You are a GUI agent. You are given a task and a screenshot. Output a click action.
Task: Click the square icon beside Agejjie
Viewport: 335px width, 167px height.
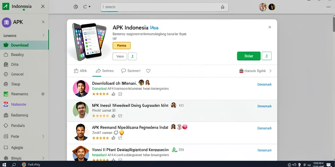[x=6, y=147]
